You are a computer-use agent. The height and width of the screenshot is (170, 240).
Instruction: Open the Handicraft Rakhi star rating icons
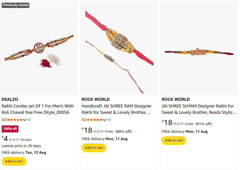coord(94,120)
